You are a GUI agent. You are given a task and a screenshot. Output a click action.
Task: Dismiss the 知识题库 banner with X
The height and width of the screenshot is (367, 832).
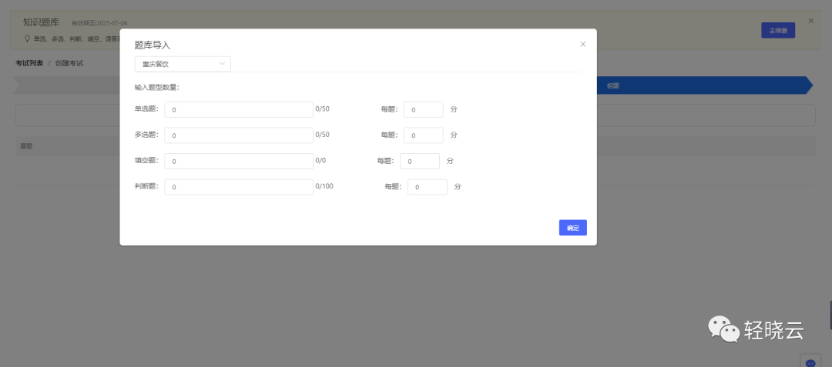(810, 21)
